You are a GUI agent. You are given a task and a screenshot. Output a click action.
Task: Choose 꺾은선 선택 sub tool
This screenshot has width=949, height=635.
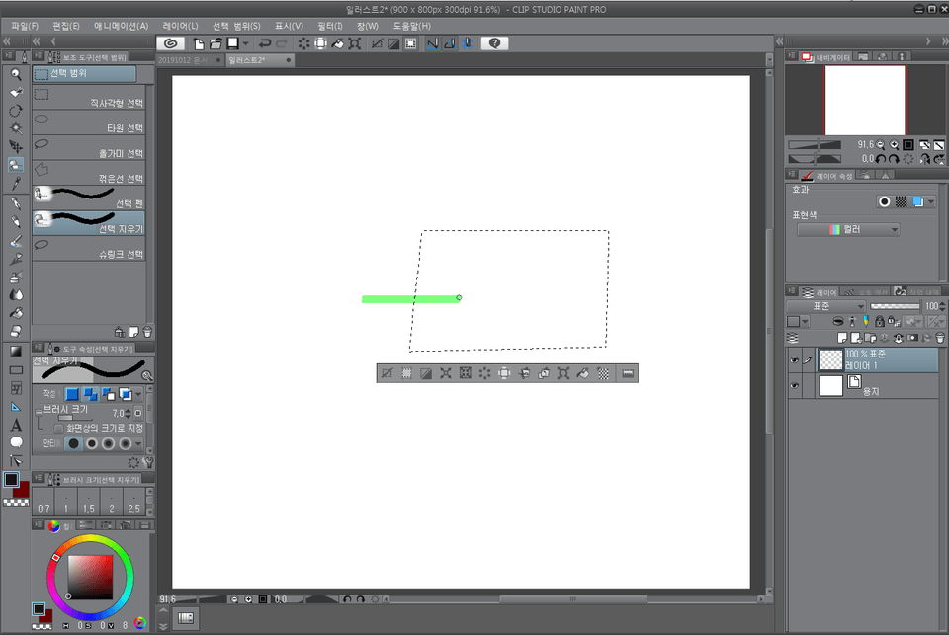[88, 173]
